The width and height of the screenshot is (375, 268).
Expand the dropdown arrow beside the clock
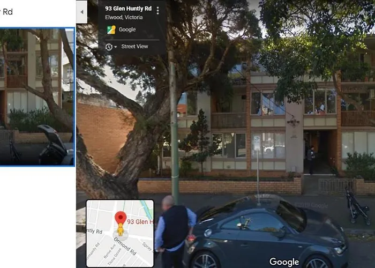pyautogui.click(x=116, y=47)
